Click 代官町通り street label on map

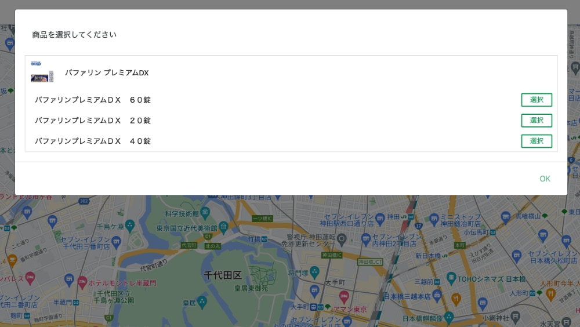coord(154,265)
